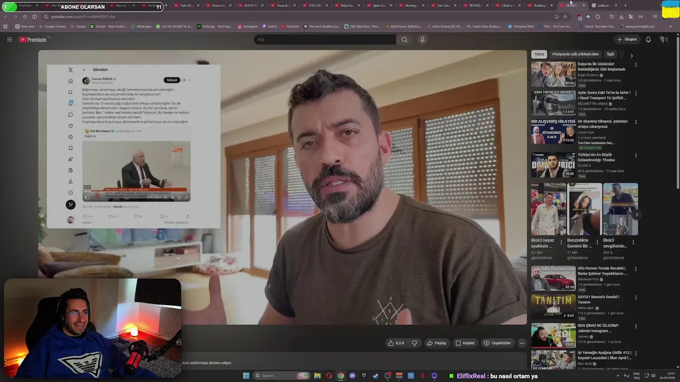The image size is (680, 382).
Task: Show more filter chips with arrow
Action: 631,55
